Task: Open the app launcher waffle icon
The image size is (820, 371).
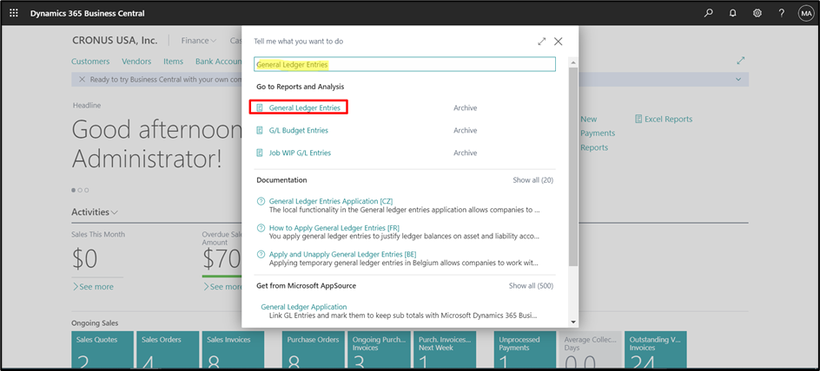Action: tap(14, 13)
